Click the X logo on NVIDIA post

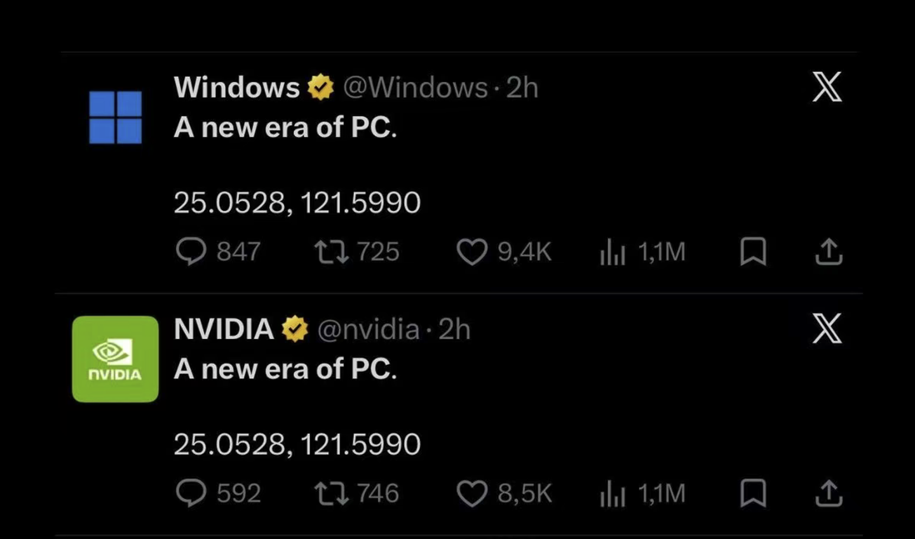click(x=827, y=328)
